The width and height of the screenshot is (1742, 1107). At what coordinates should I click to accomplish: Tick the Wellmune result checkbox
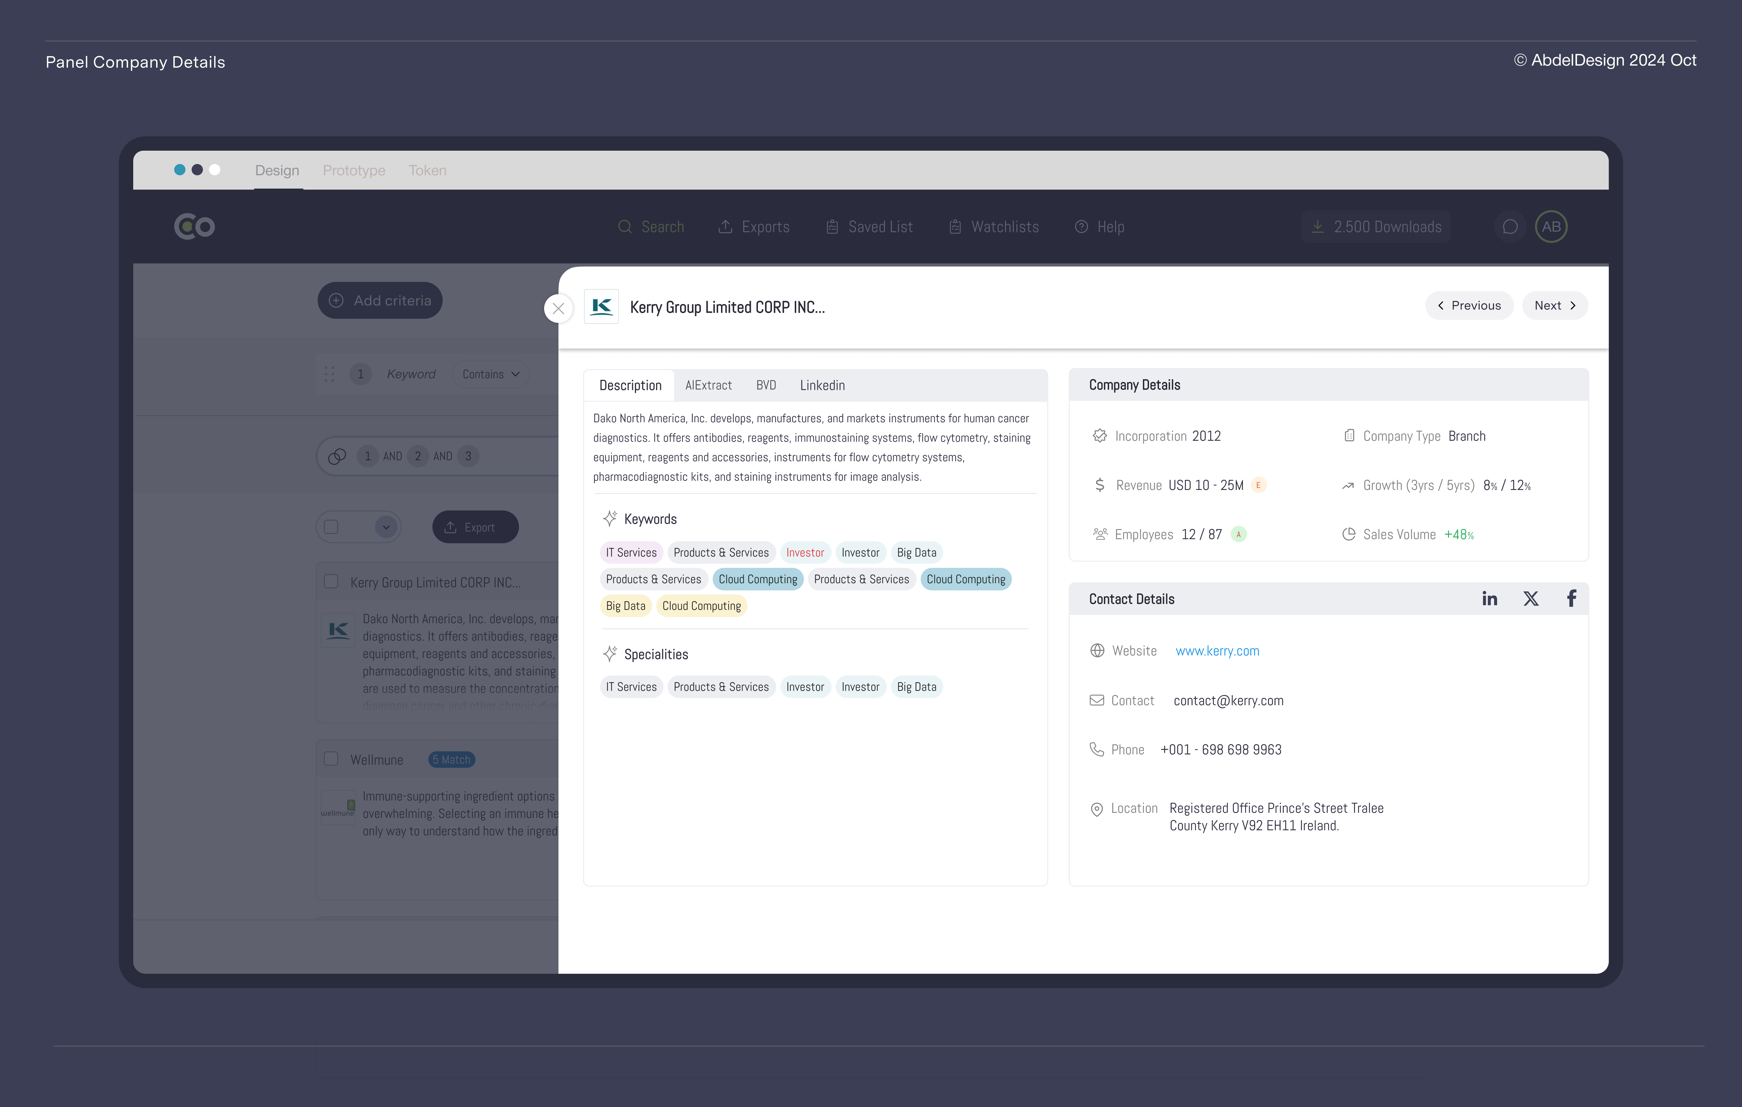click(331, 759)
